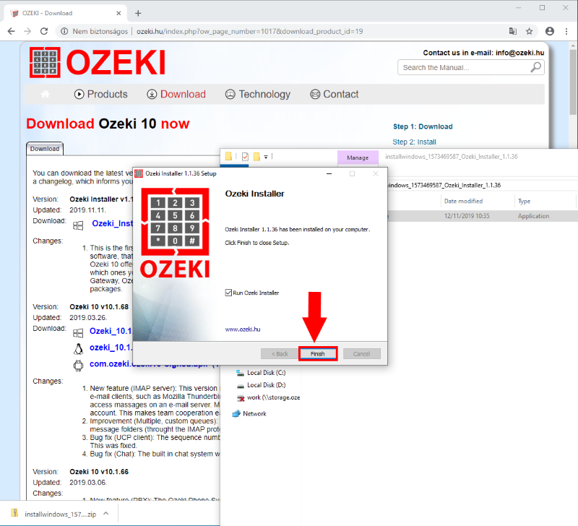Click the Android icon beside com.ozeki link
This screenshot has width=578, height=526.
(x=78, y=366)
